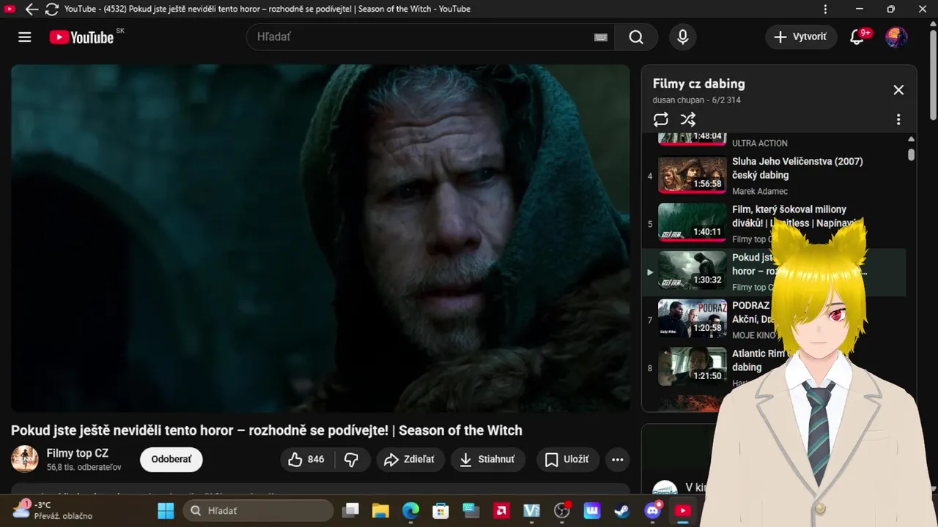
Task: Launch Microsoft Edge from taskbar
Action: click(410, 510)
